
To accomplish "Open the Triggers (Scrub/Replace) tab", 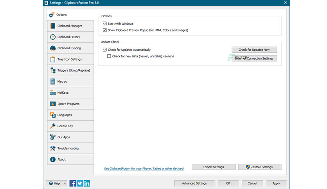I will point(70,70).
